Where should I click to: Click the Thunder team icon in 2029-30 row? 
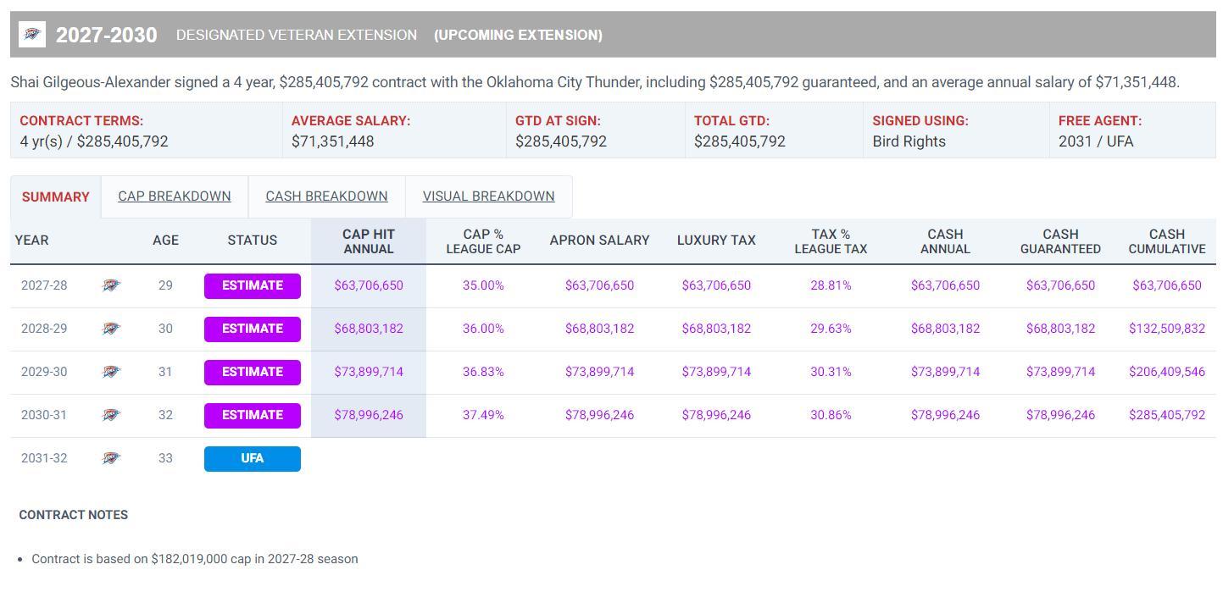point(111,372)
